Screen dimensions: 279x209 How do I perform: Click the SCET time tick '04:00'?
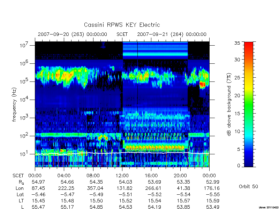[64, 176]
